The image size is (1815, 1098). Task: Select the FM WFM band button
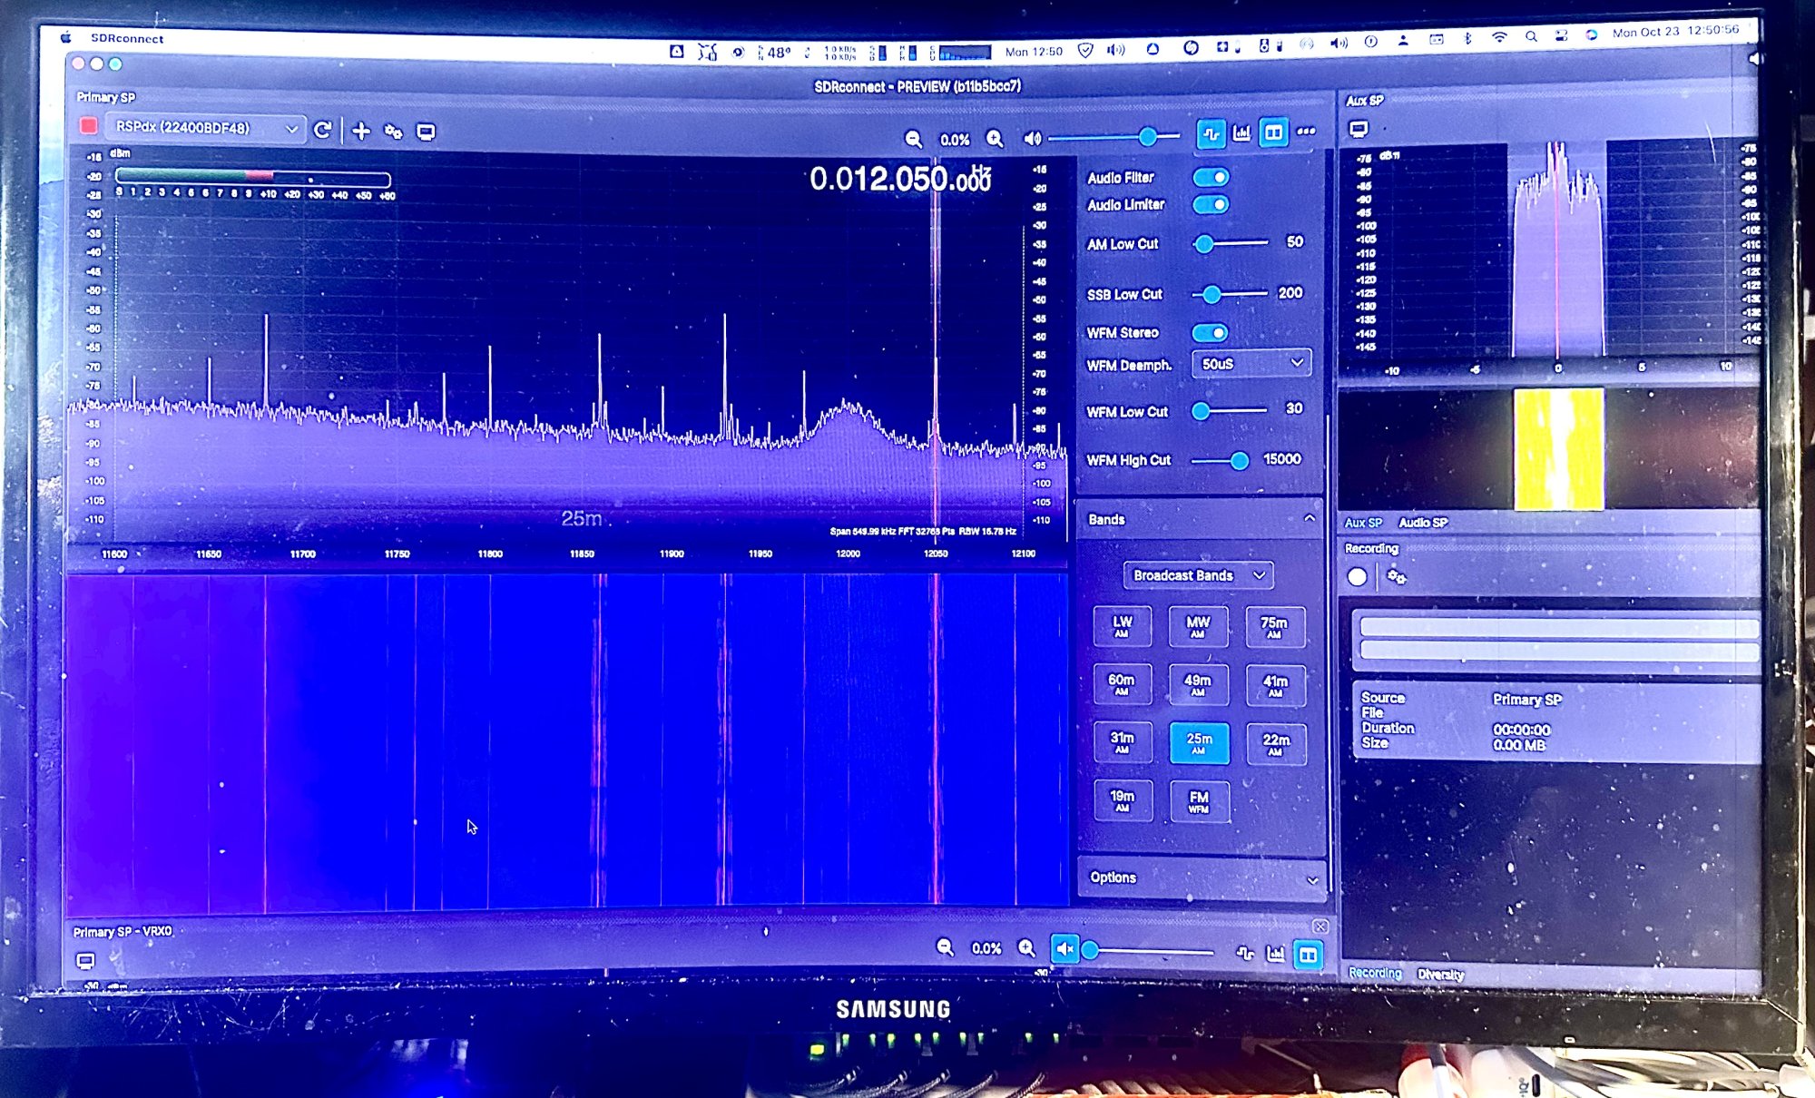click(x=1199, y=801)
